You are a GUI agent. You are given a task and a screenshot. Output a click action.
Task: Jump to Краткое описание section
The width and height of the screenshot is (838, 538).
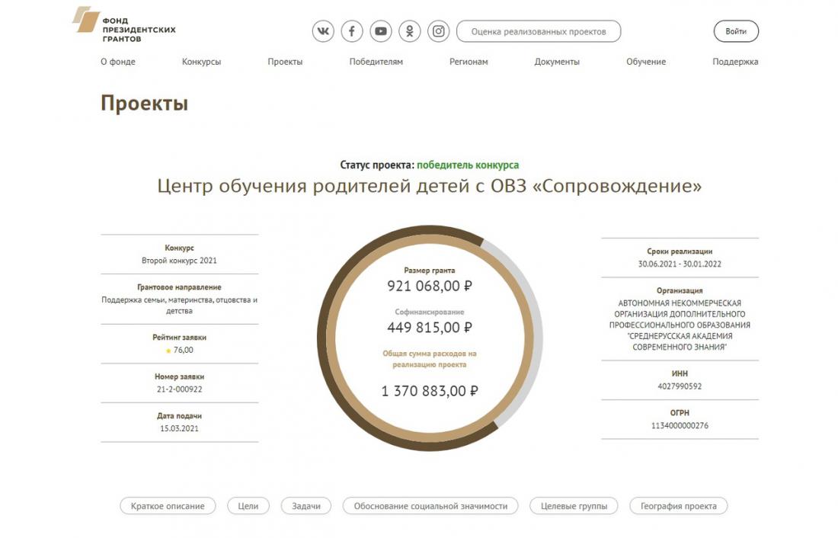[x=168, y=506]
